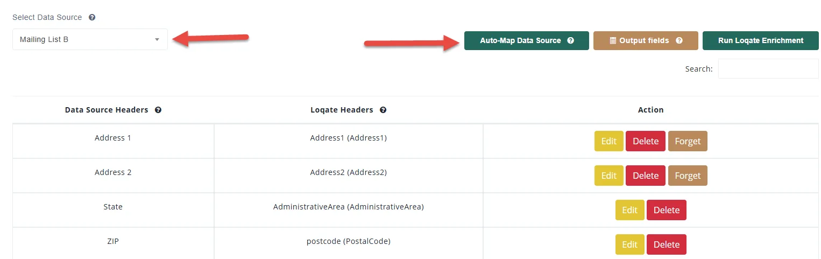Click help icon inside Output fields button

679,40
